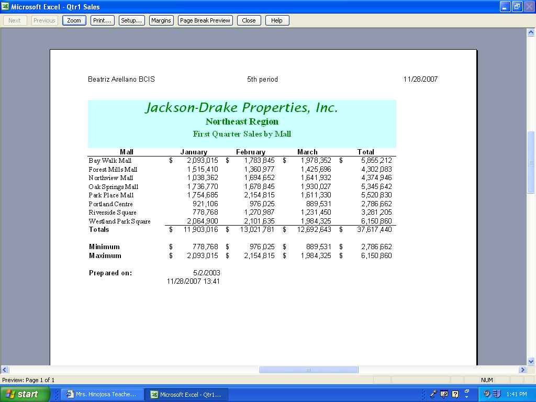Screen dimensions: 536x402
Task: Open the Setup... page dialog
Action: (131, 20)
